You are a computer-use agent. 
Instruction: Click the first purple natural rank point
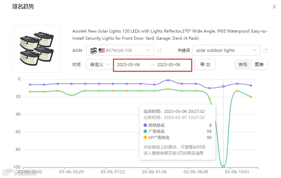[x=30, y=85]
